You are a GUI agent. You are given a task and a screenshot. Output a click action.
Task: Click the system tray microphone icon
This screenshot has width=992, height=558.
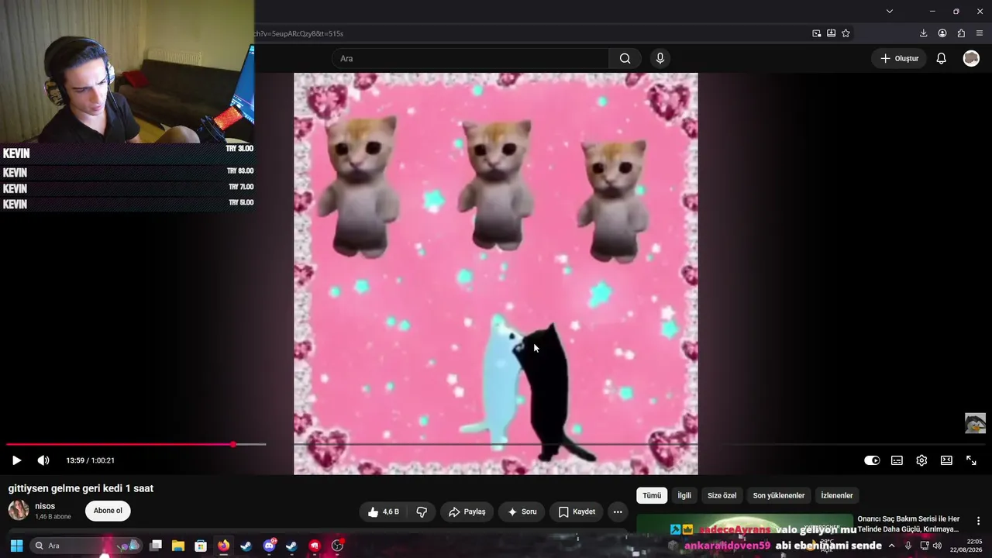[x=908, y=546]
